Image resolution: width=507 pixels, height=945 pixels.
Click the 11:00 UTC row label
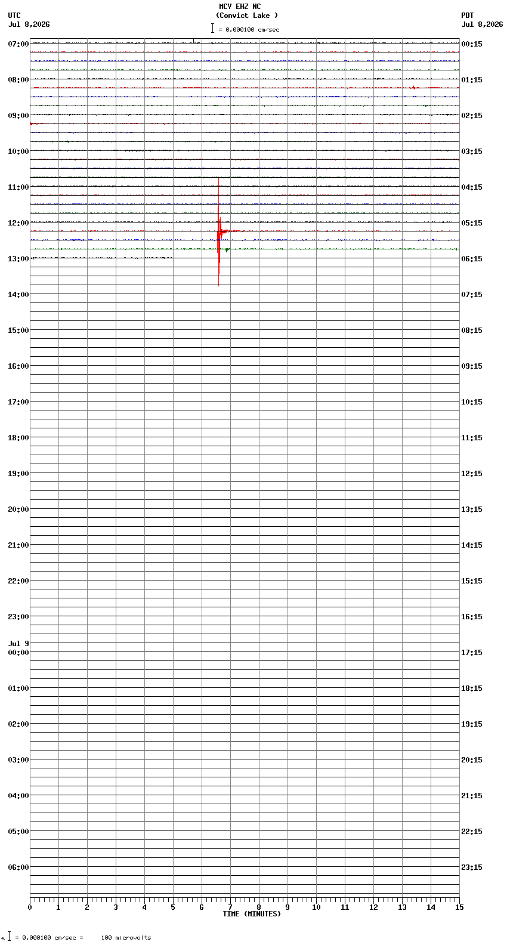[x=18, y=187]
